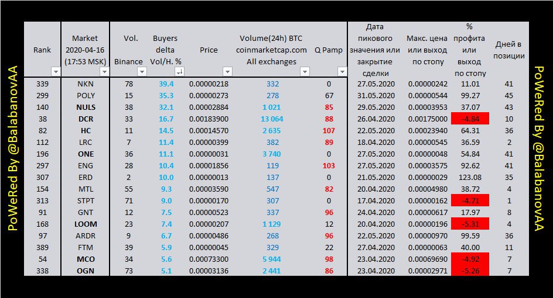Viewport: 553px width, 298px height.
Task: Select the ONE market cell
Action: click(86, 154)
